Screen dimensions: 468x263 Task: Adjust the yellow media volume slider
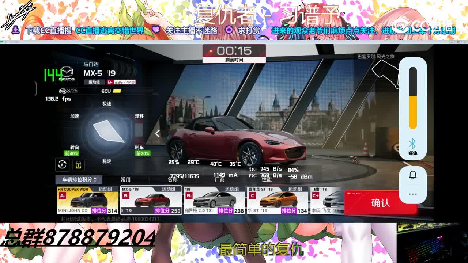click(413, 98)
